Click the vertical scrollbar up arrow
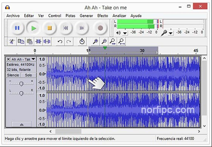The image size is (212, 147). pyautogui.click(x=204, y=58)
